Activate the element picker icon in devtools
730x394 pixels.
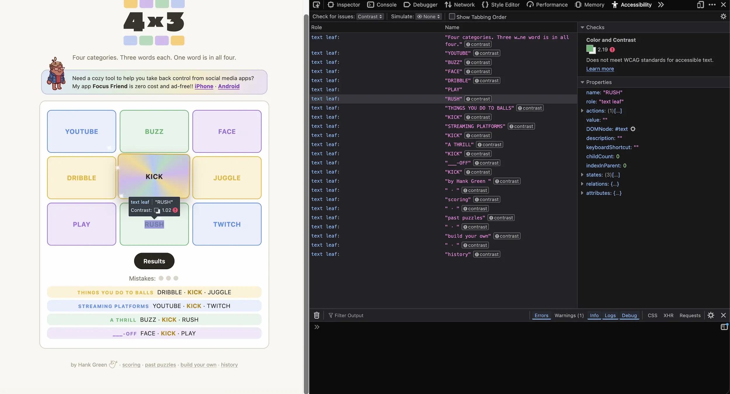click(x=316, y=5)
